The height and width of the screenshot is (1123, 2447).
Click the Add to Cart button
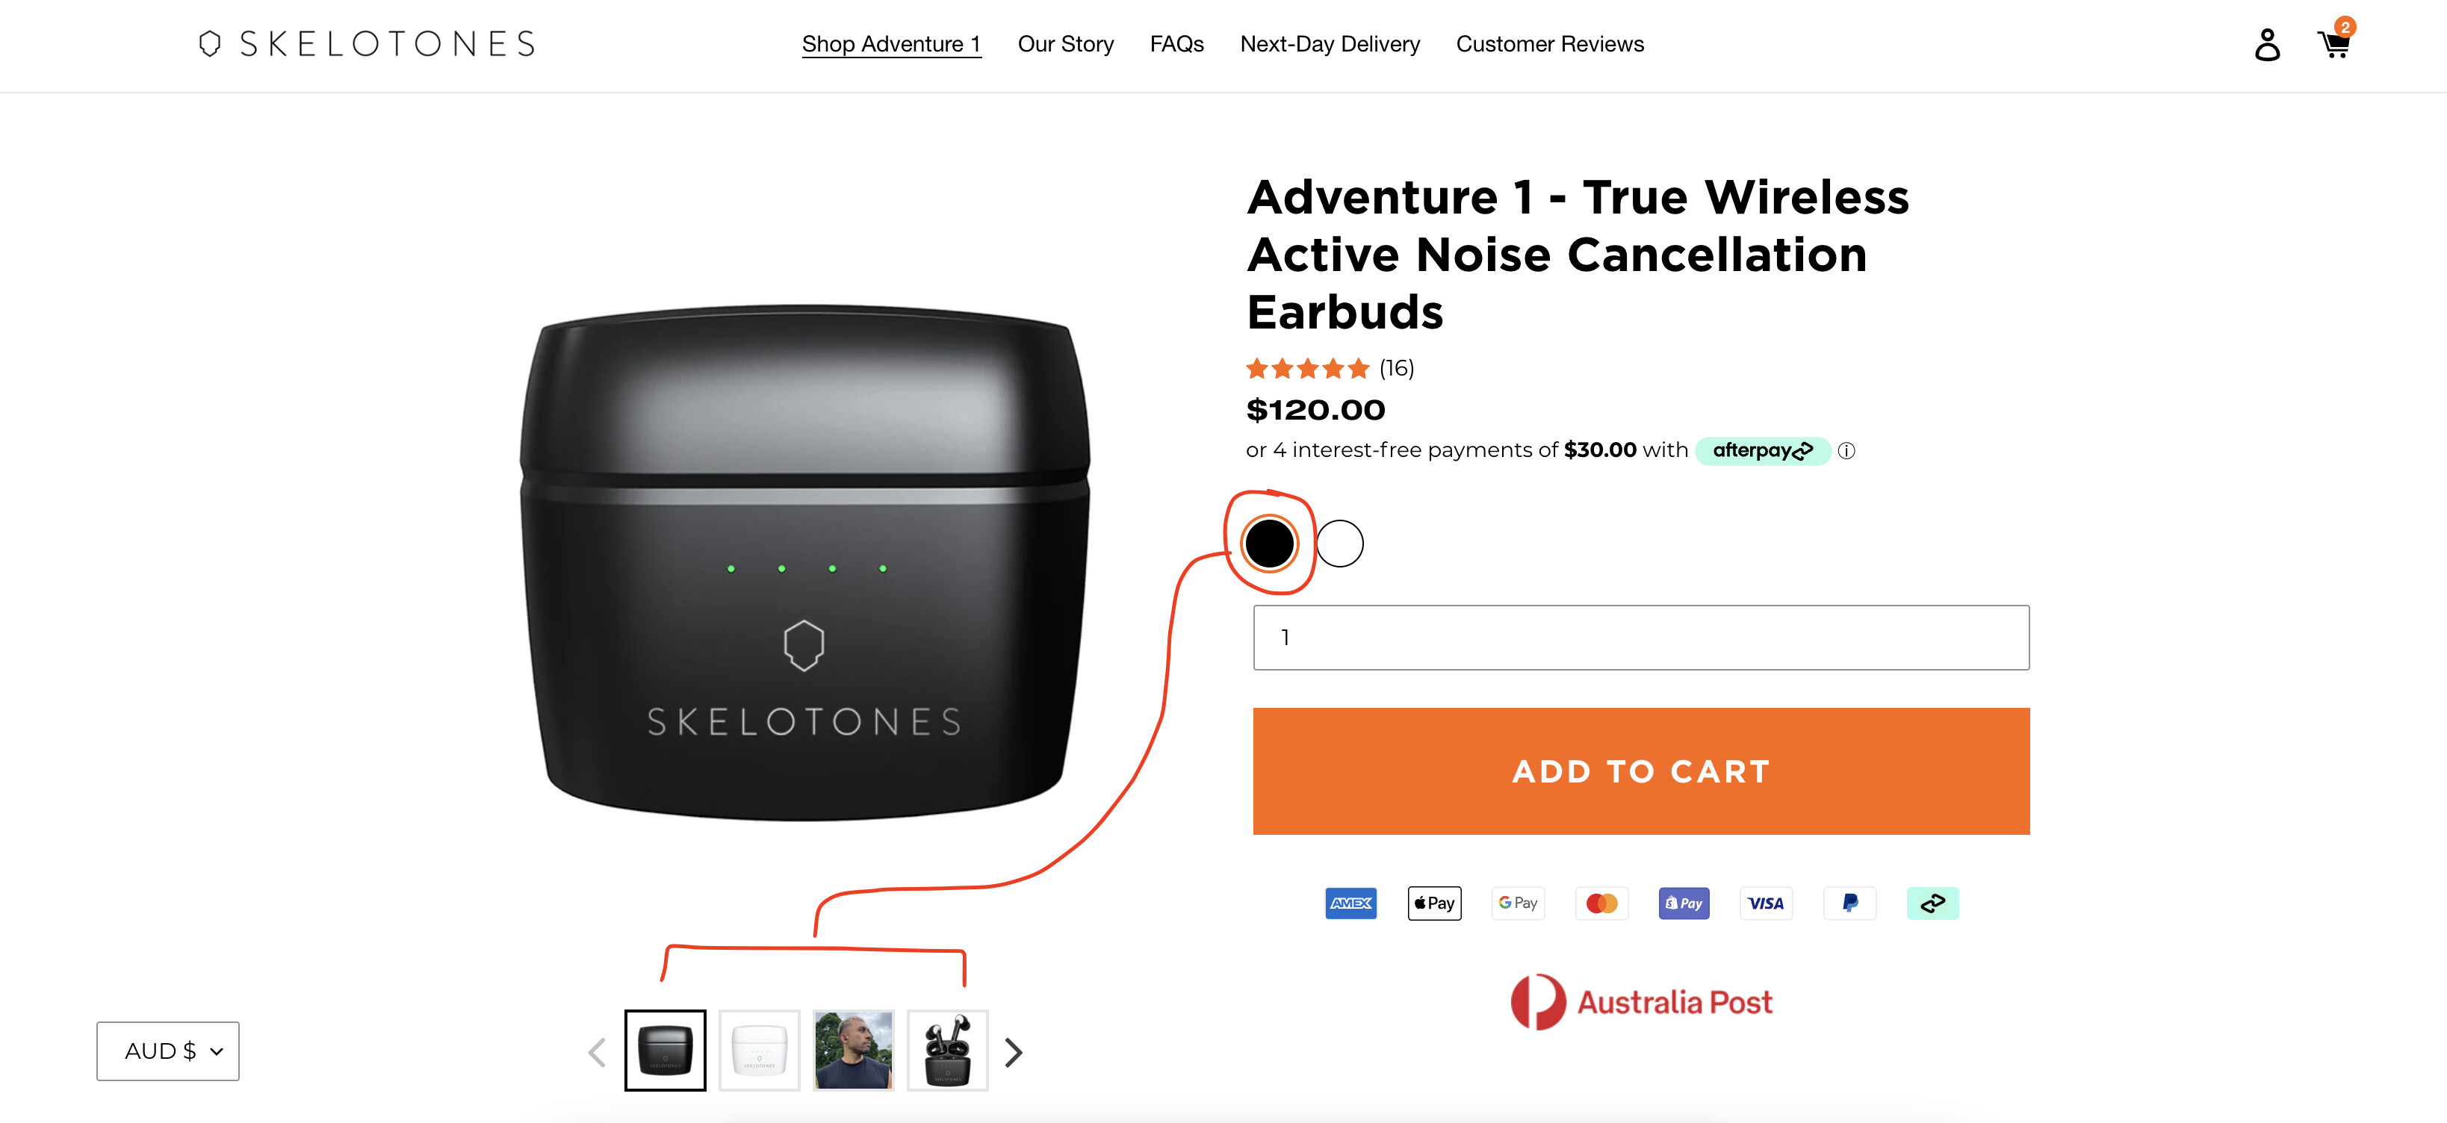pyautogui.click(x=1640, y=771)
